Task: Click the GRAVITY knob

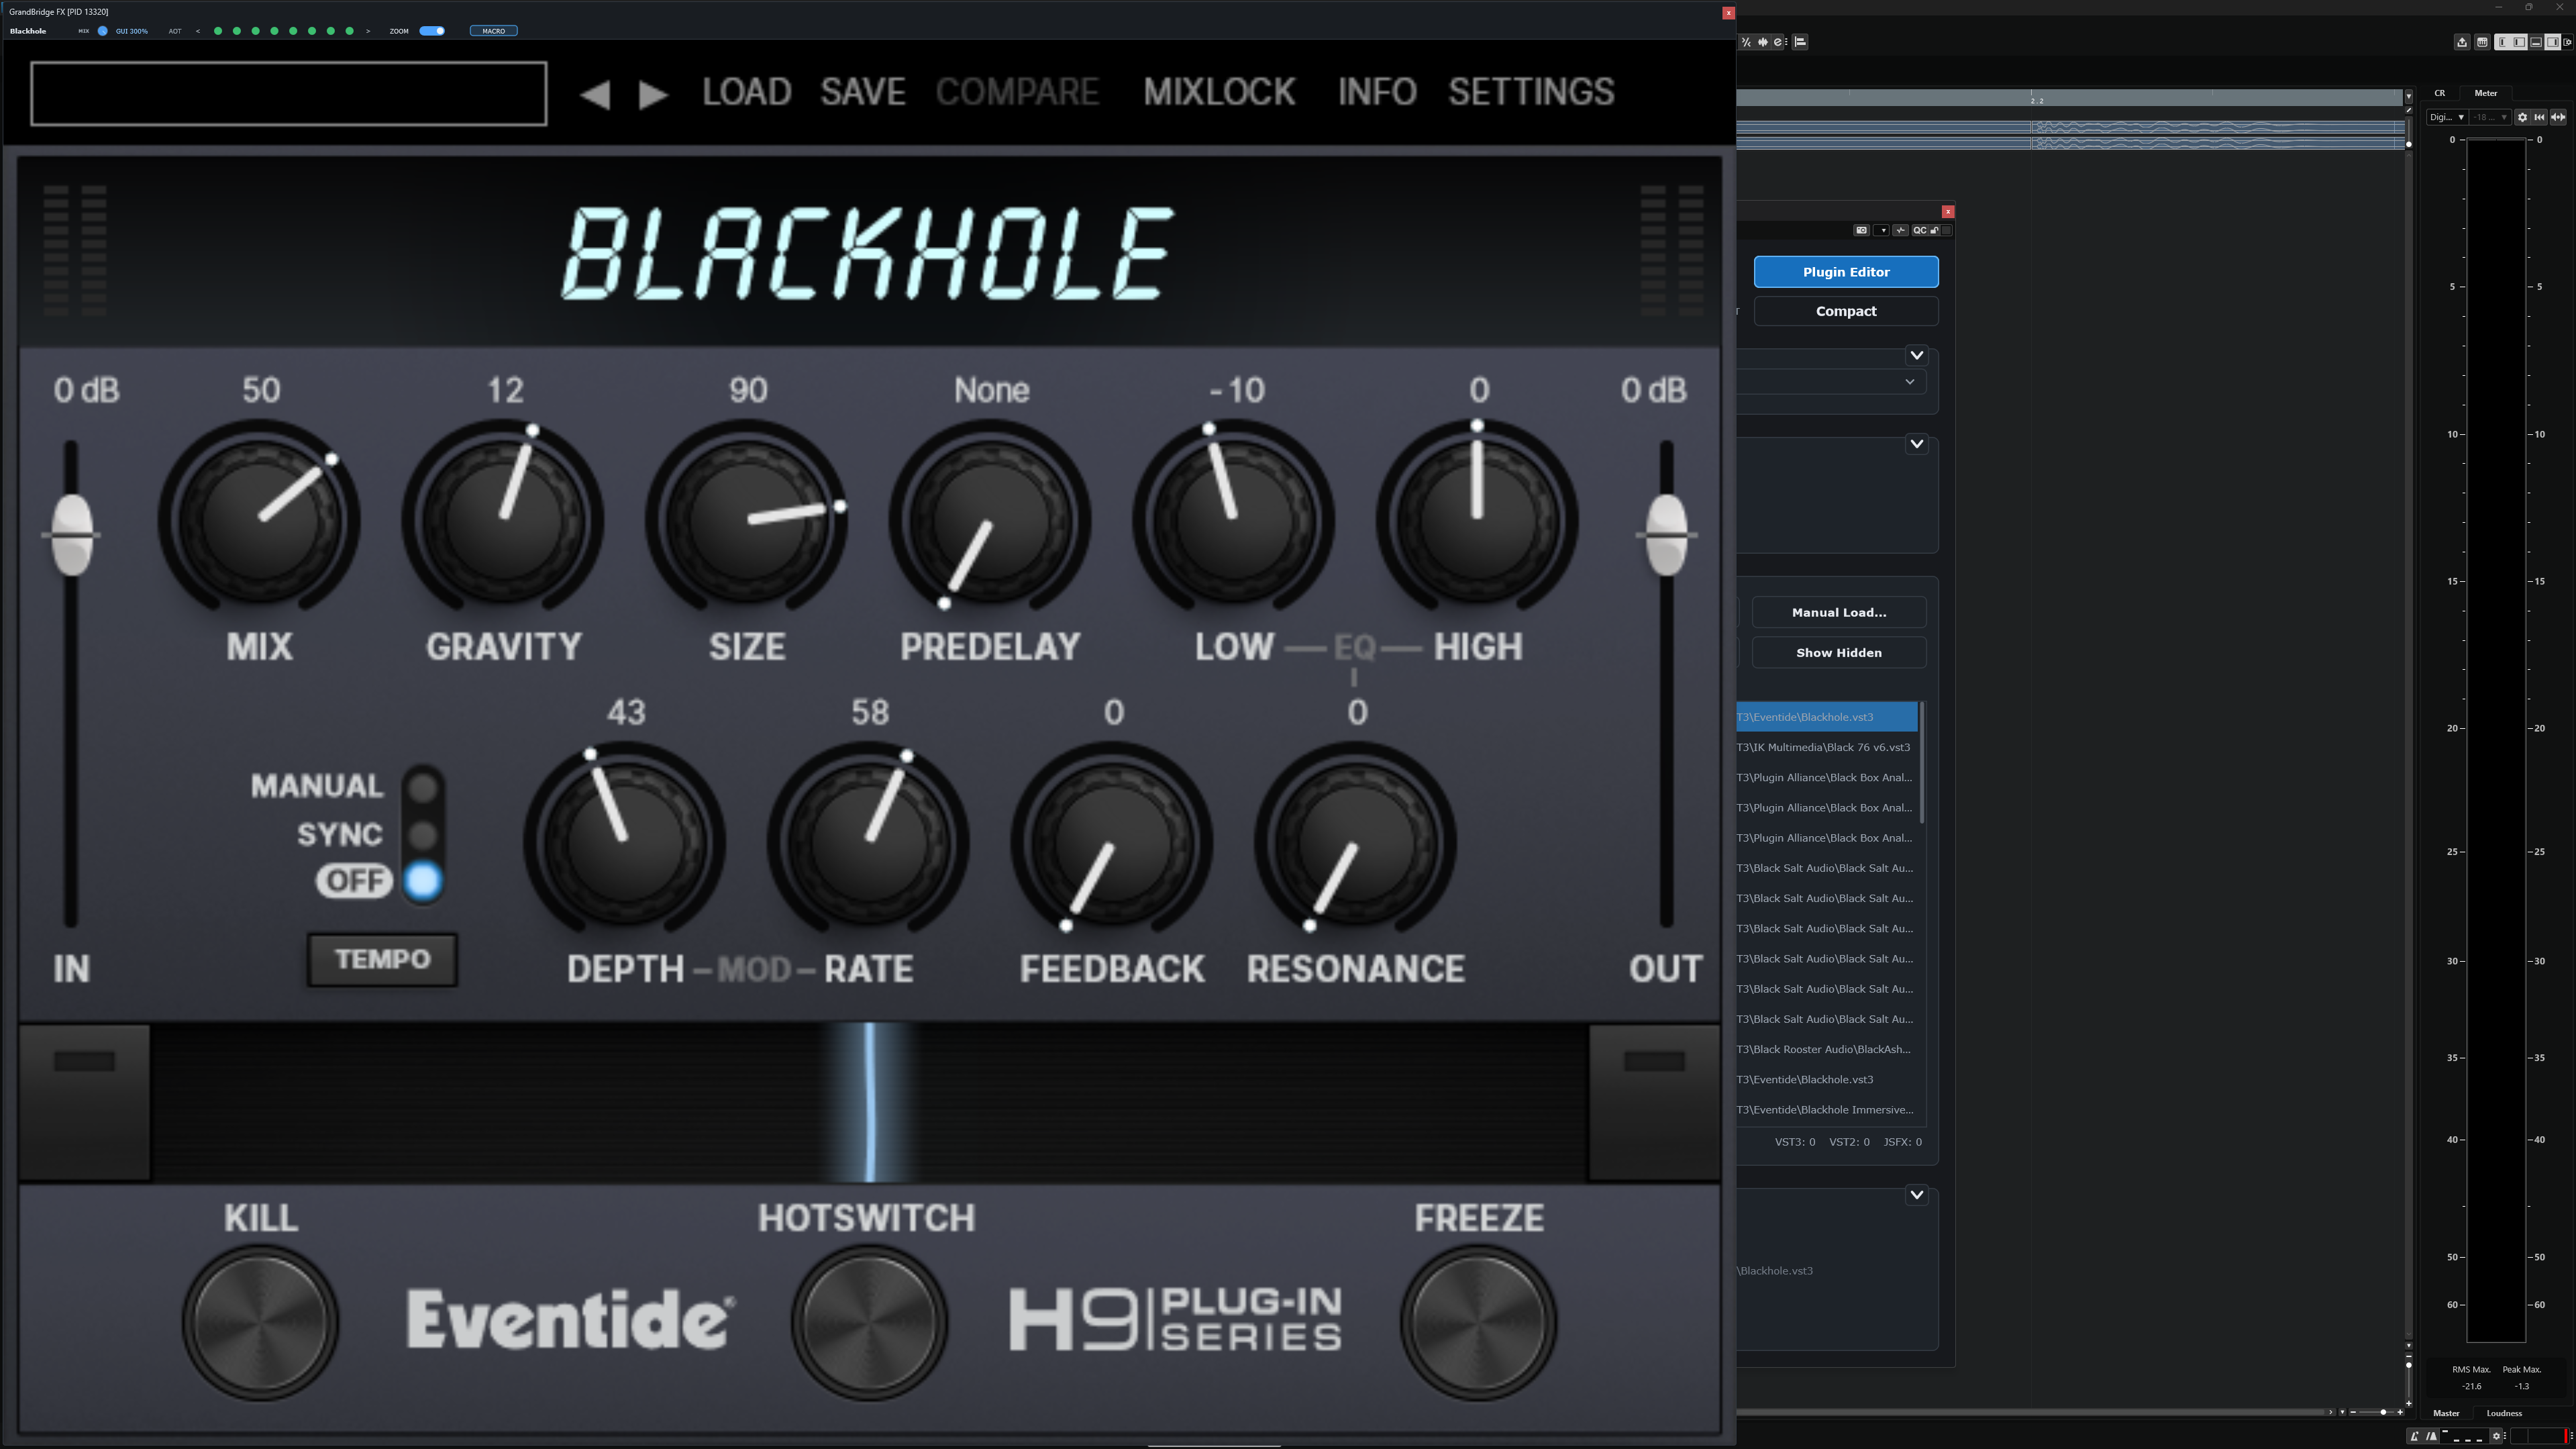Action: 503,520
